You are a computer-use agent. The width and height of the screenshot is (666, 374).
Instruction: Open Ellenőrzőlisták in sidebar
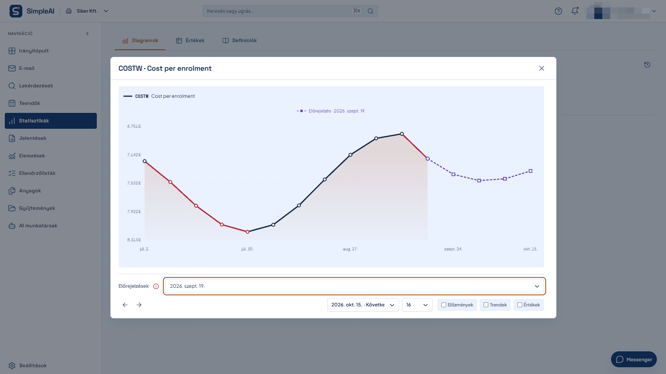pos(51,173)
